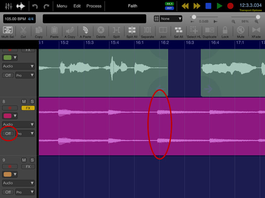Screen dimensions: 265x198
Task: Start playback with the green play button
Action: 219,6
